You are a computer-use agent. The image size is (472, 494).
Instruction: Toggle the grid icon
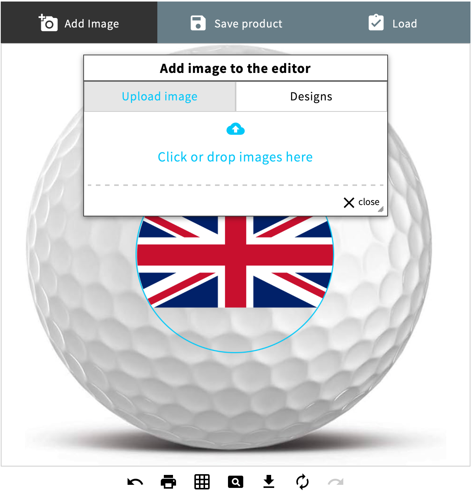[x=202, y=482]
